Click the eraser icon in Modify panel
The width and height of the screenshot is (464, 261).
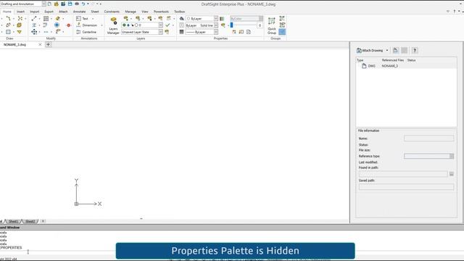point(58,18)
